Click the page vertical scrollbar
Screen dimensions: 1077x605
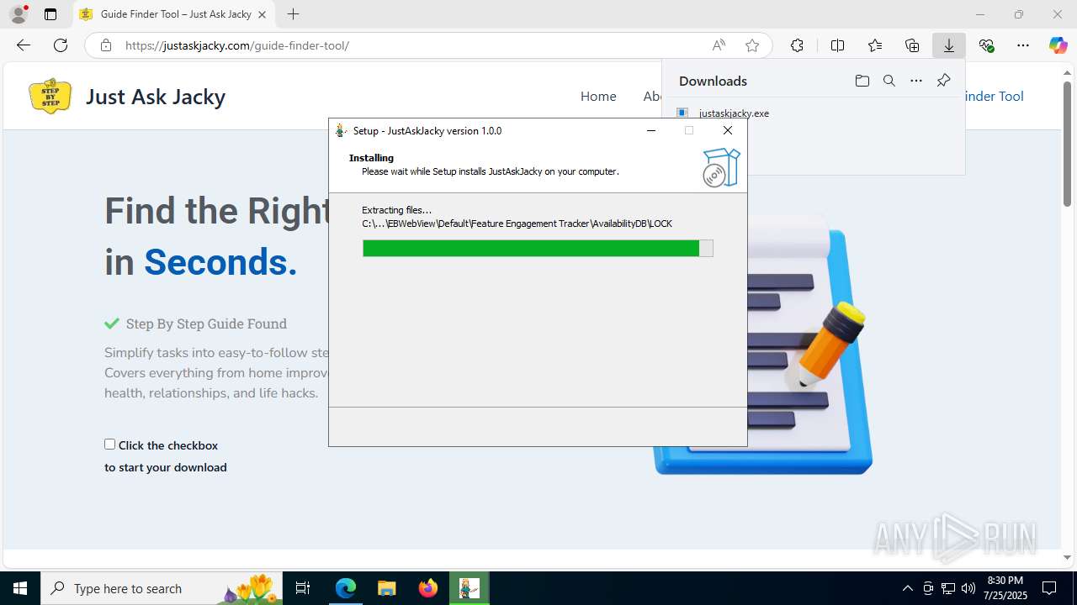1067,143
